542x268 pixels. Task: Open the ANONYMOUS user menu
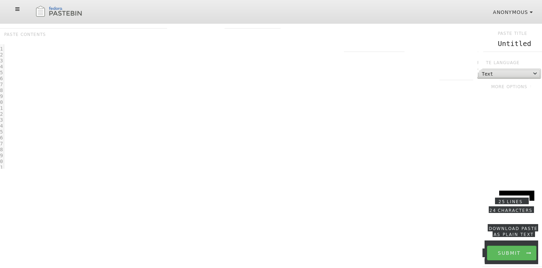click(x=513, y=12)
